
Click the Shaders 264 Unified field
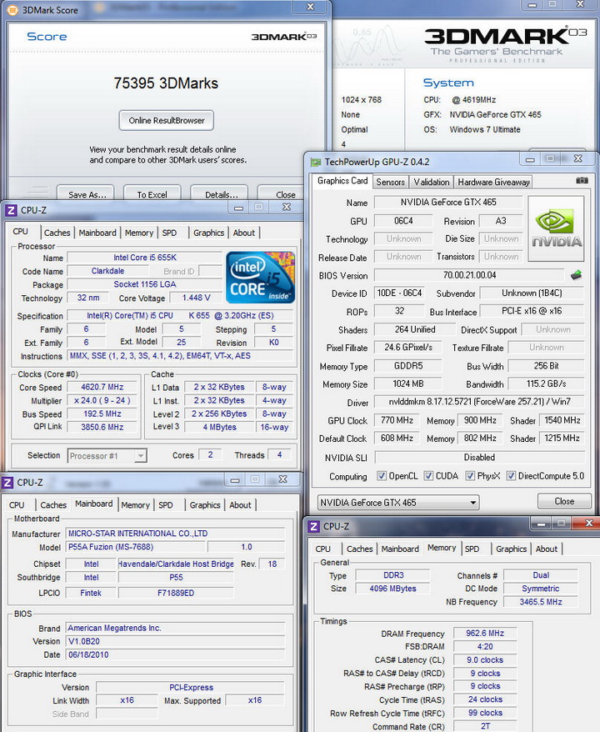415,329
